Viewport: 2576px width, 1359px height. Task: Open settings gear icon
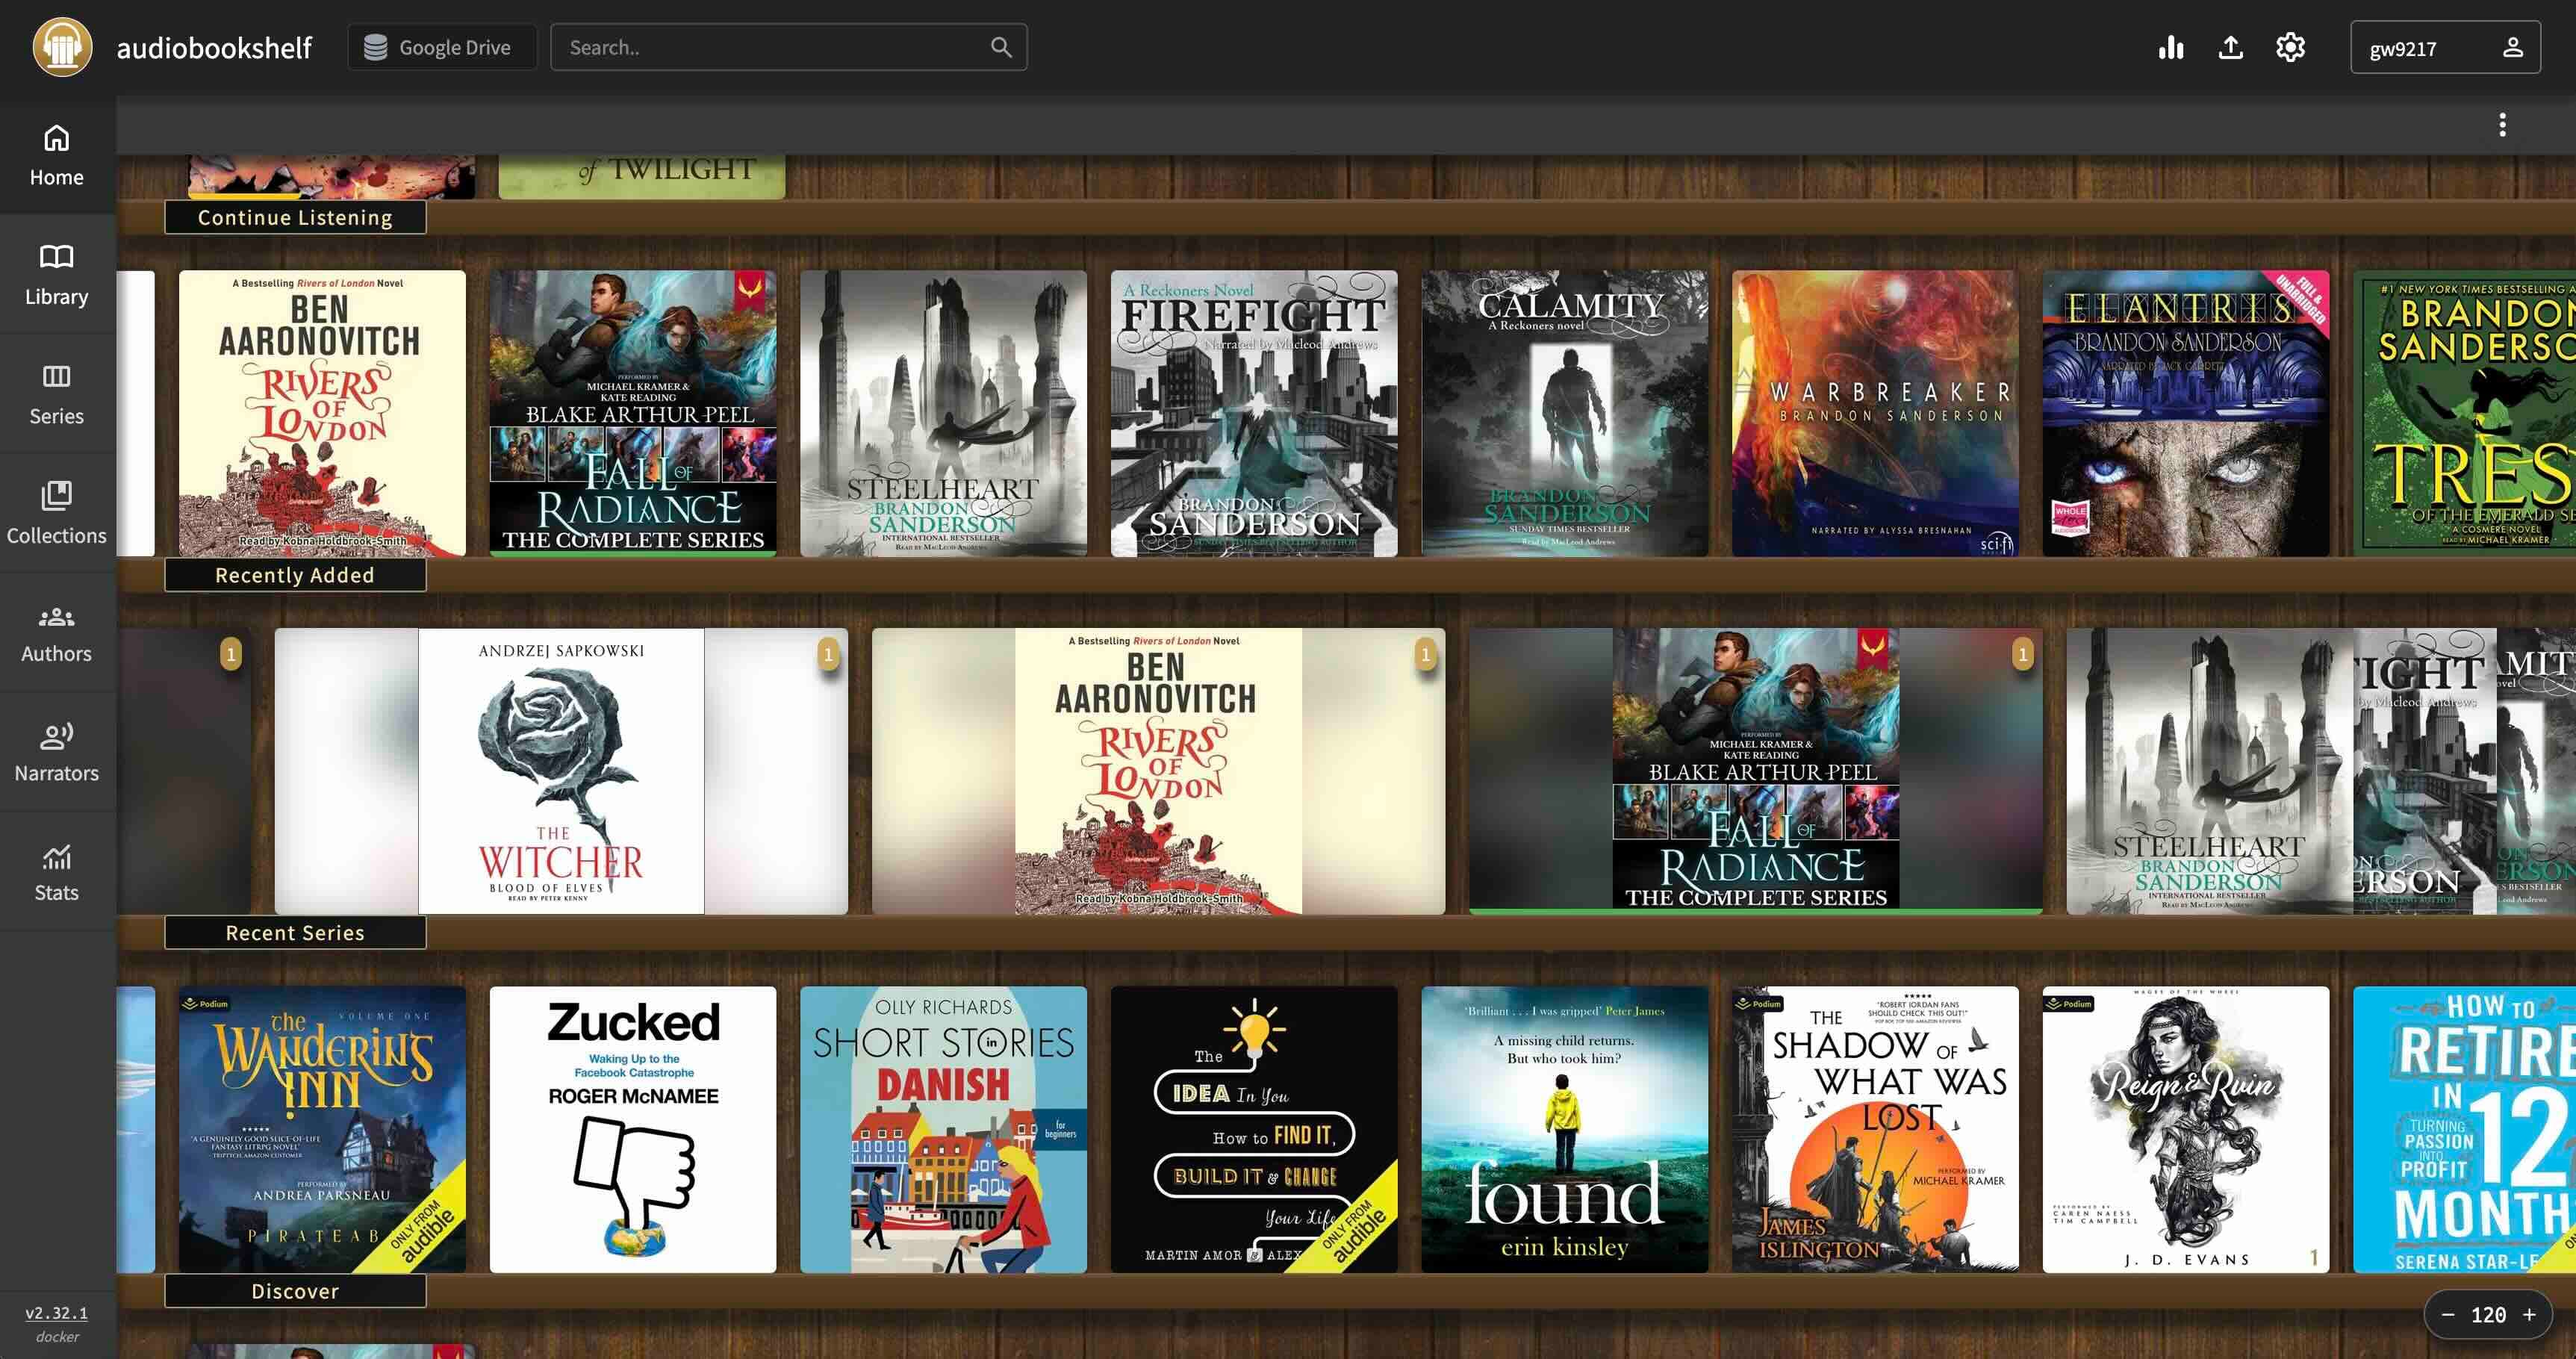[x=2290, y=47]
